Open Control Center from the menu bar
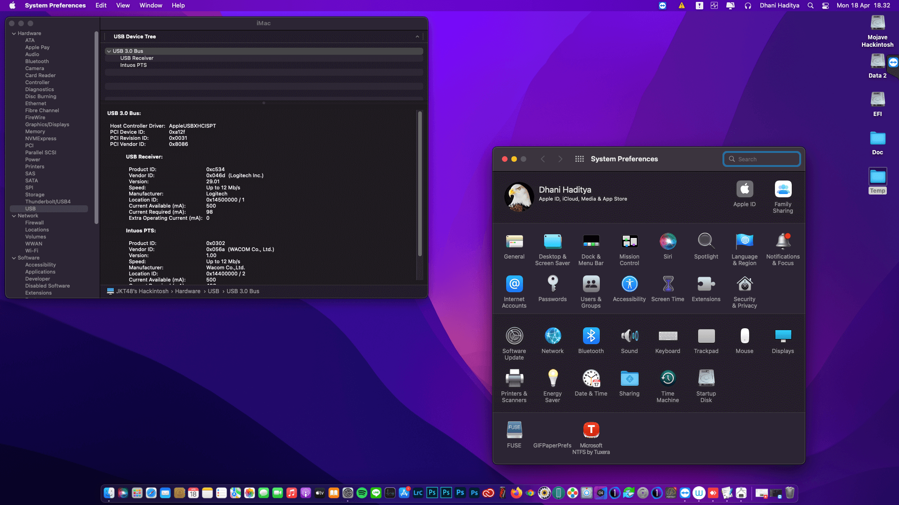This screenshot has width=899, height=505. point(825,6)
